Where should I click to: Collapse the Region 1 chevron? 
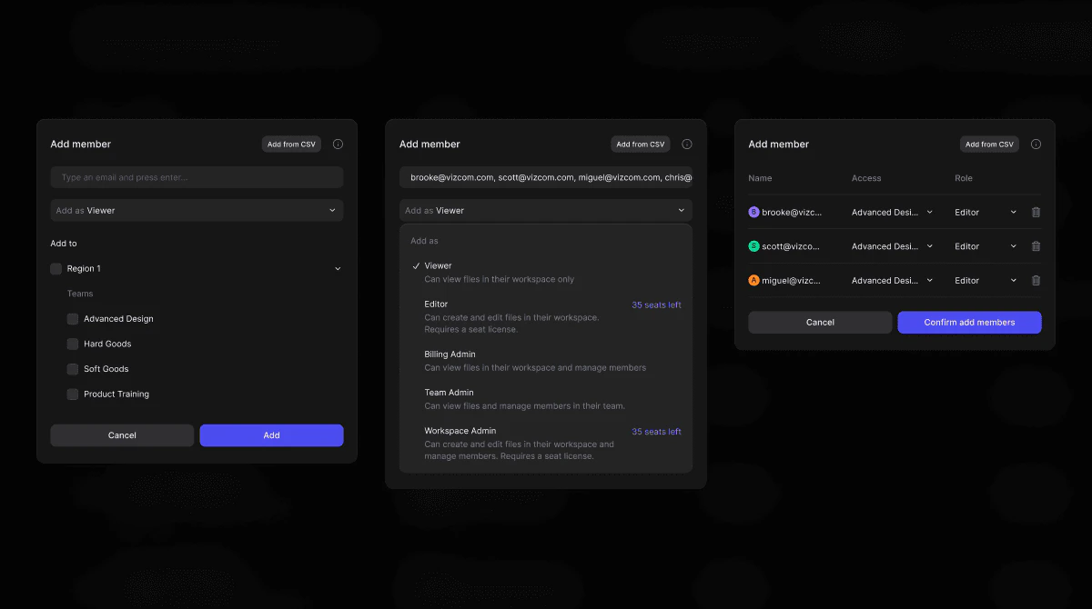coord(338,269)
